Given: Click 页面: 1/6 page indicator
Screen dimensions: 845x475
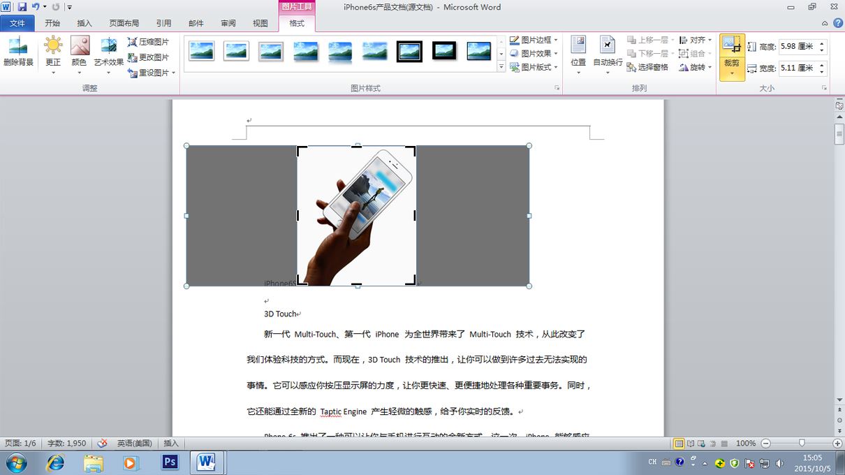Looking at the screenshot, I should coord(20,444).
